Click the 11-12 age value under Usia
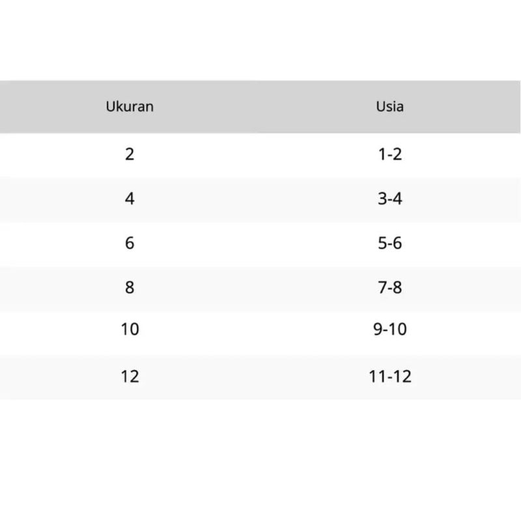 click(389, 376)
